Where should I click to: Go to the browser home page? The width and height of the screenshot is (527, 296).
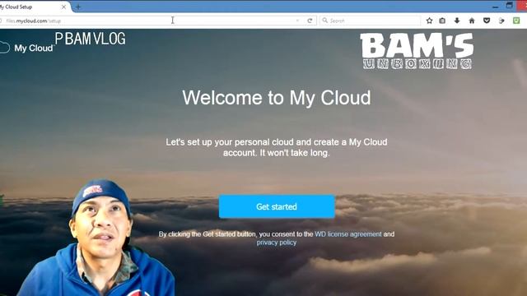[472, 21]
